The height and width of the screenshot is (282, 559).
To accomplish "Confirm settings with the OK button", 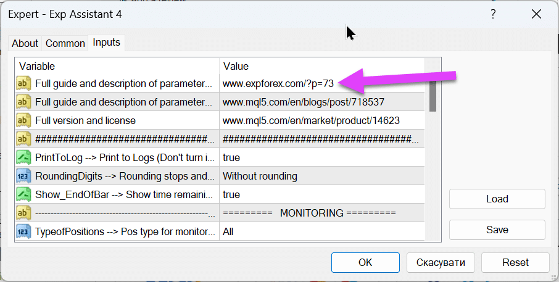I will tap(365, 262).
